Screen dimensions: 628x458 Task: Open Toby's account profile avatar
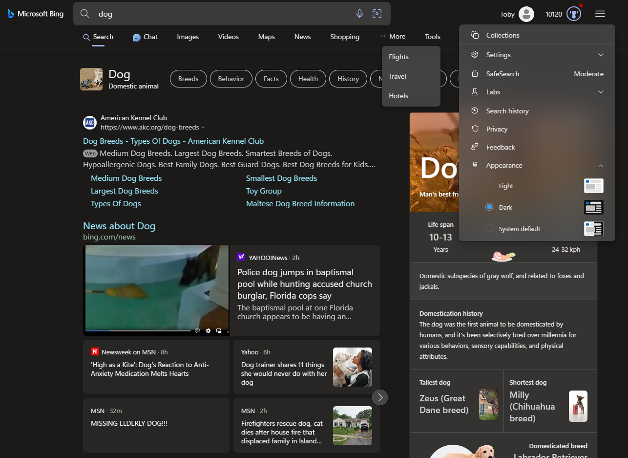[x=526, y=14]
